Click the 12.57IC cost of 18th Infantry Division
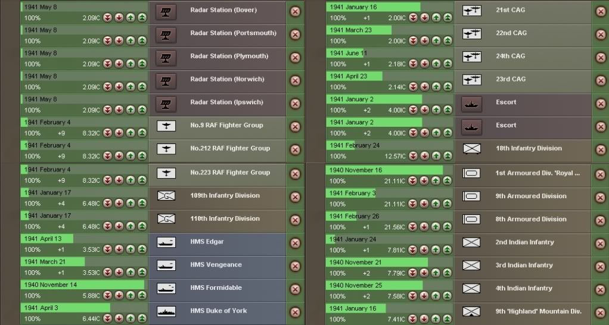 pos(395,156)
